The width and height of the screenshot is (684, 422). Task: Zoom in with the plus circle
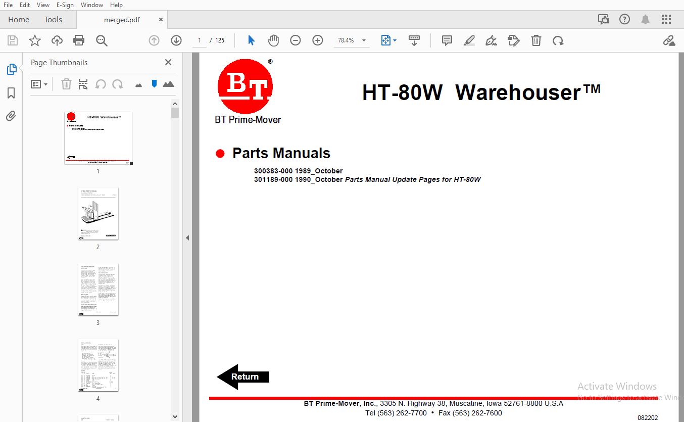(x=318, y=40)
